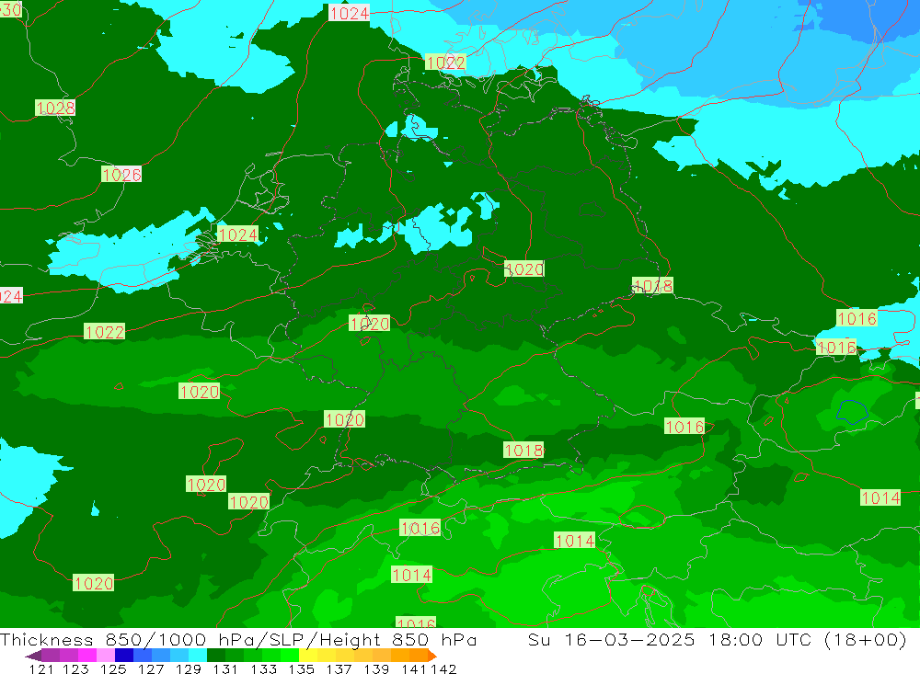This screenshot has height=674, width=920.
Task: Click the legend value 135
Action: (301, 668)
